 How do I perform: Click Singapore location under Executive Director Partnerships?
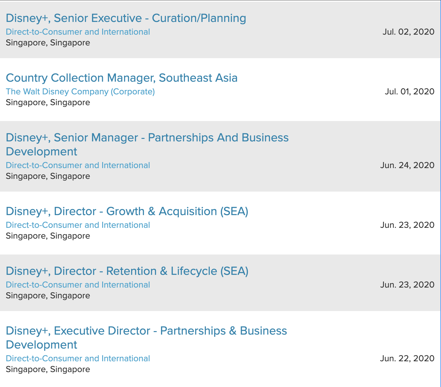coord(48,369)
